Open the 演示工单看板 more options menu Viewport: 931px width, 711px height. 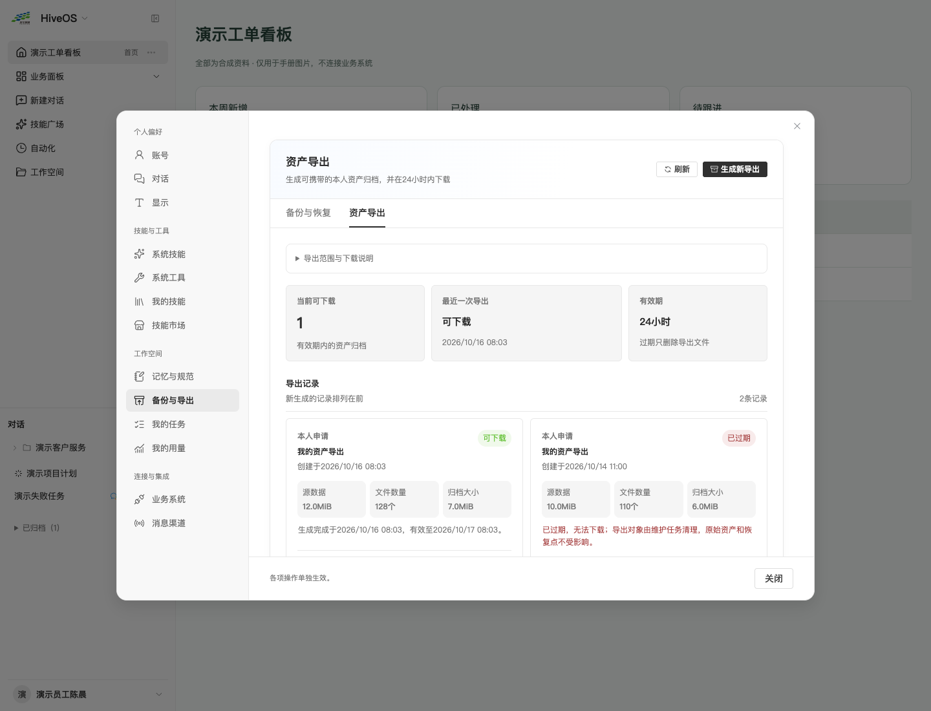pyautogui.click(x=151, y=52)
